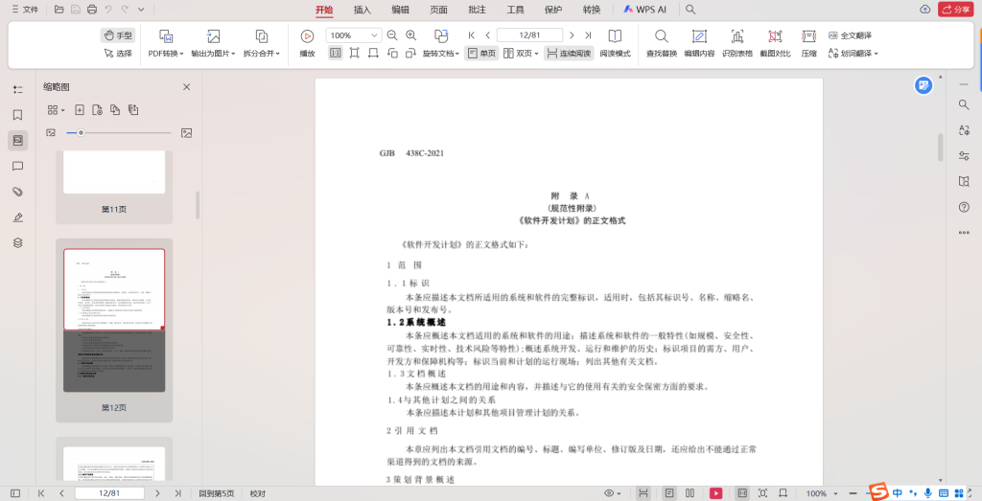Switch to 单页 single page view
Viewport: 982px width, 501px height.
482,54
